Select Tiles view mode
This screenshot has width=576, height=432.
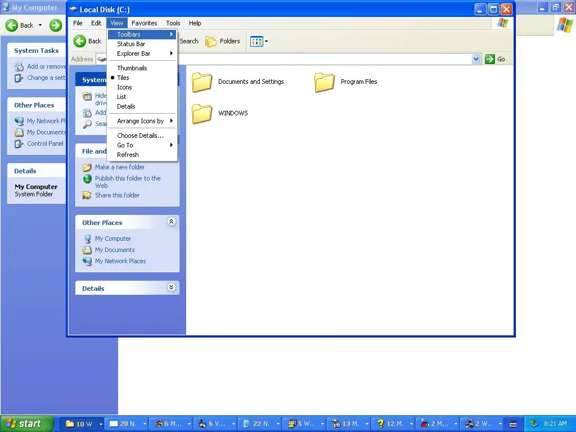pyautogui.click(x=142, y=78)
